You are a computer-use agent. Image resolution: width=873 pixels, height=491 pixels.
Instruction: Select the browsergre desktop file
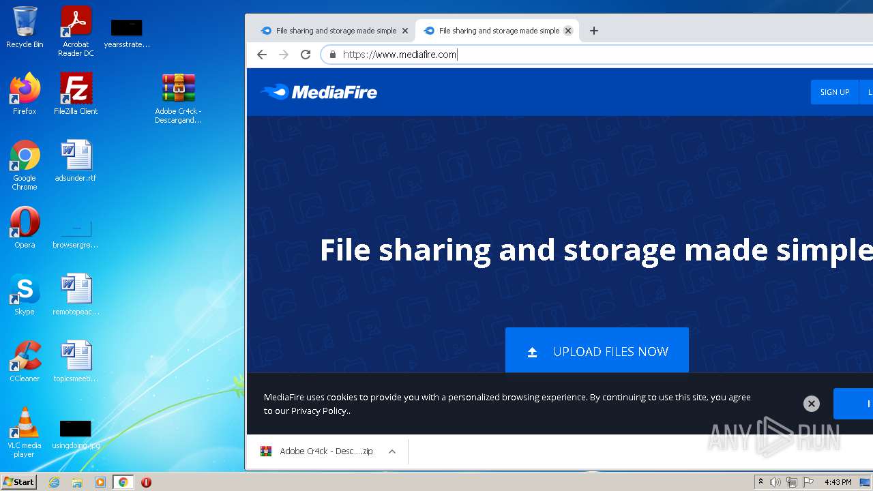[x=76, y=233]
